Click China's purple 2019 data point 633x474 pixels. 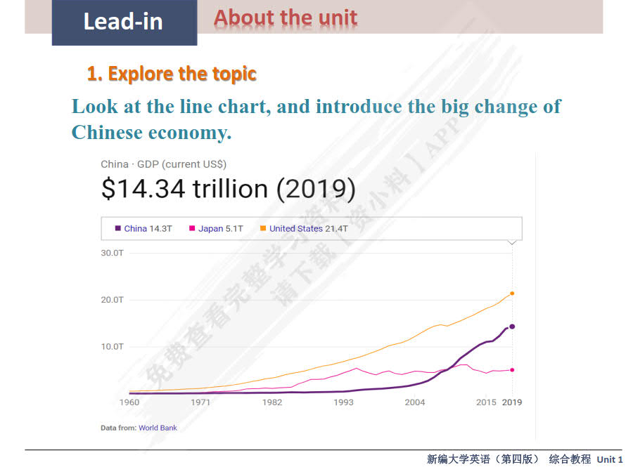tap(512, 327)
